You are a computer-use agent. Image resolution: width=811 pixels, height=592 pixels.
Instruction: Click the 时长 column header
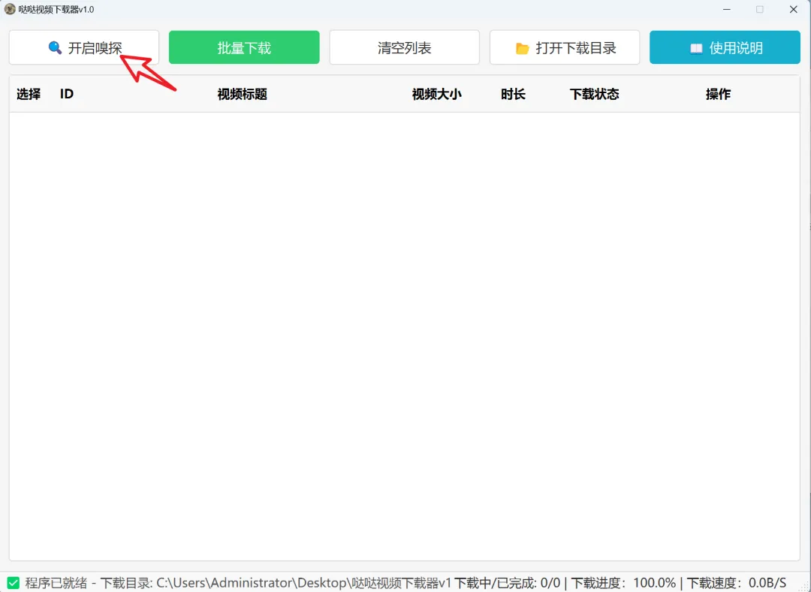coord(513,94)
